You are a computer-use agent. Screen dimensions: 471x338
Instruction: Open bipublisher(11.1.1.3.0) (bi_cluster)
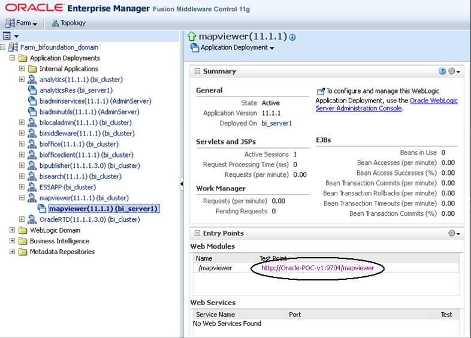[90, 166]
